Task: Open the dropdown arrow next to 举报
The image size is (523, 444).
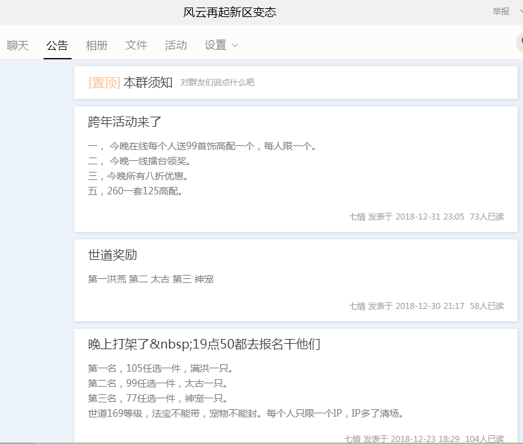Action: click(520, 11)
